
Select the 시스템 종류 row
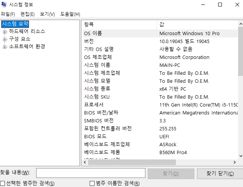click(160, 89)
